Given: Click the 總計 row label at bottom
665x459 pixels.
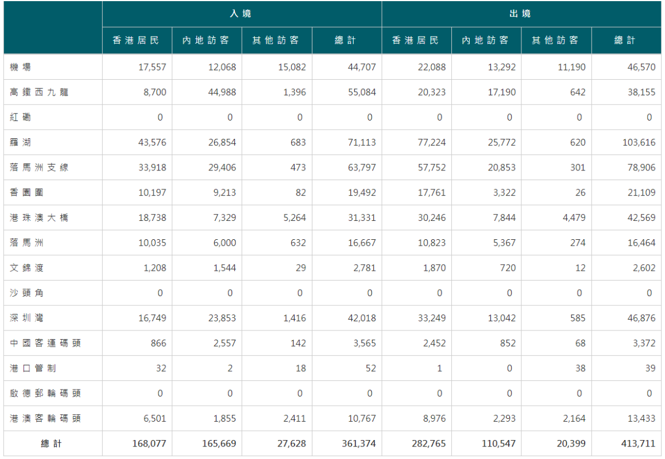Looking at the screenshot, I should (53, 444).
